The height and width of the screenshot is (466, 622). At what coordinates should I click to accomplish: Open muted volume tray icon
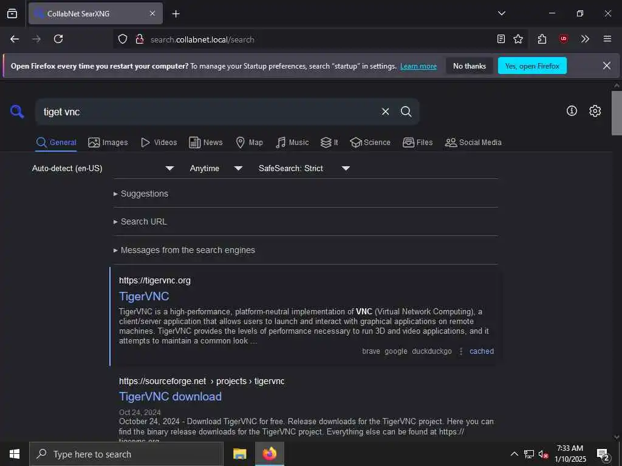click(x=543, y=454)
